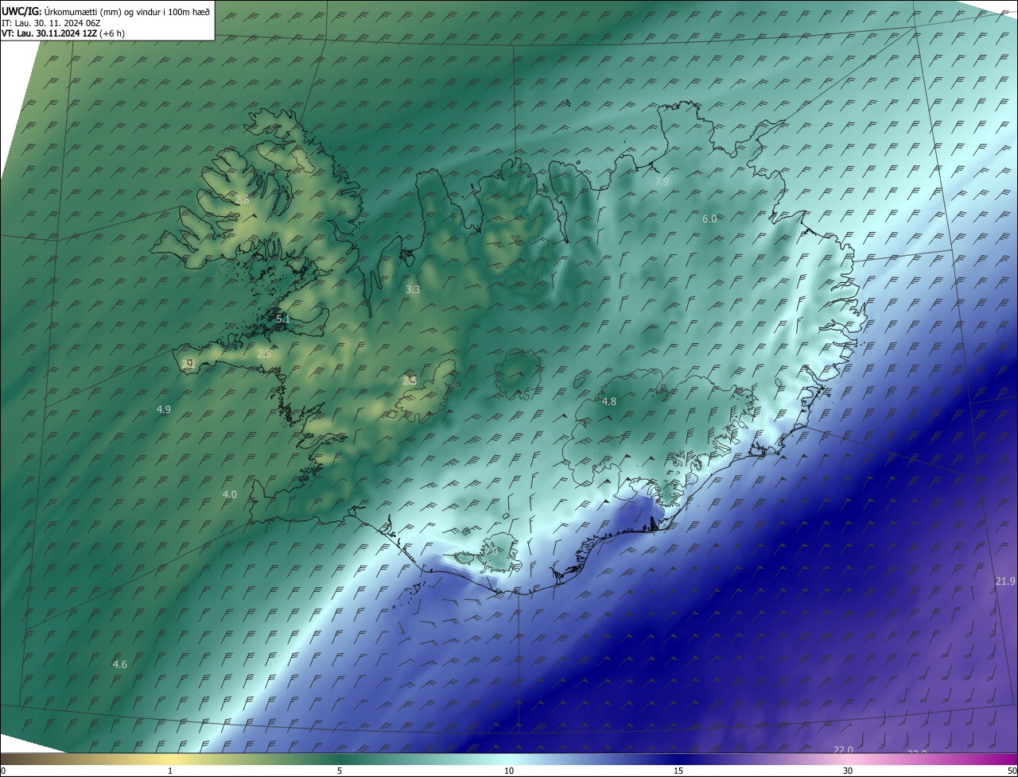Click the colorbar label '50'
Image resolution: width=1018 pixels, height=777 pixels.
[1012, 771]
